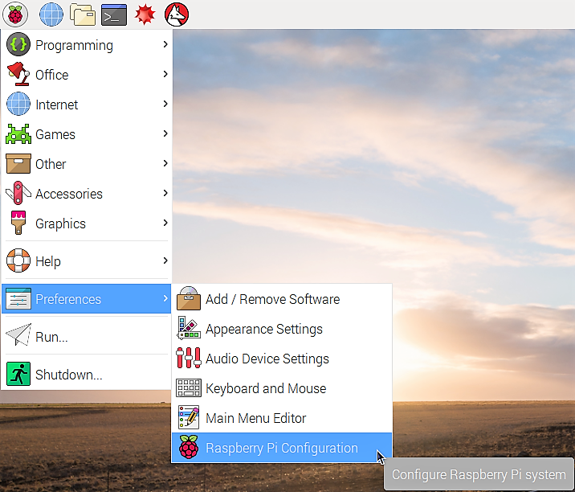Expand the Games submenu
This screenshot has height=492, width=575.
pyautogui.click(x=87, y=134)
